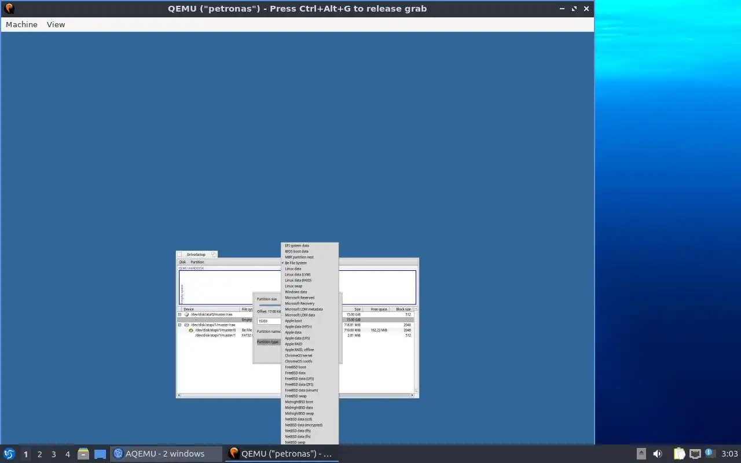Open the network tray icon

[695, 454]
